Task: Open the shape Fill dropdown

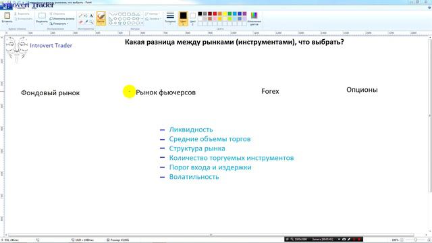Action: point(153,19)
